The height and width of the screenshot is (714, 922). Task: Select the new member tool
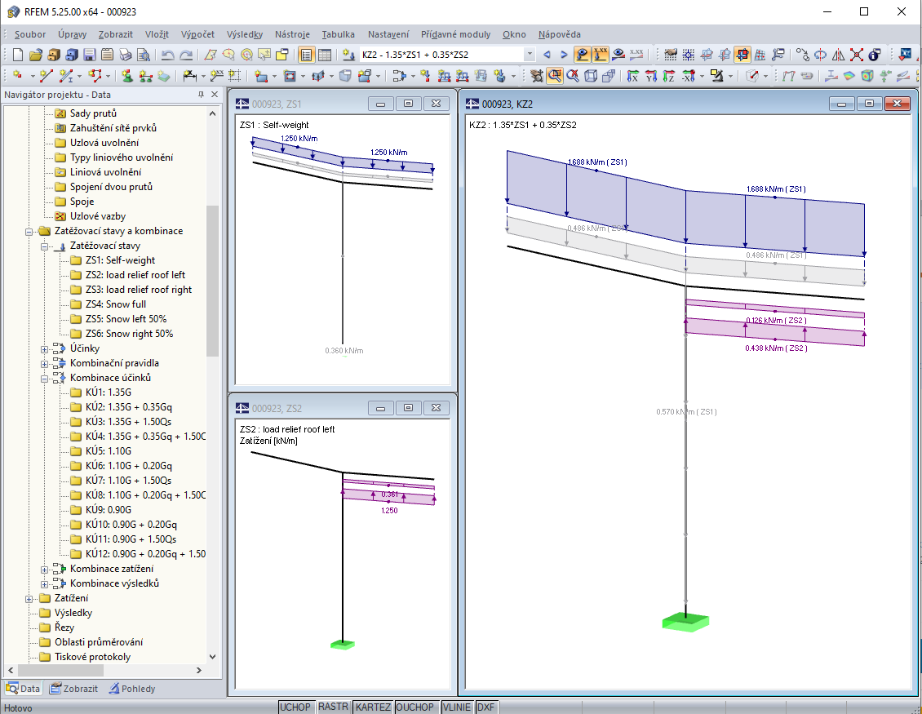click(65, 75)
